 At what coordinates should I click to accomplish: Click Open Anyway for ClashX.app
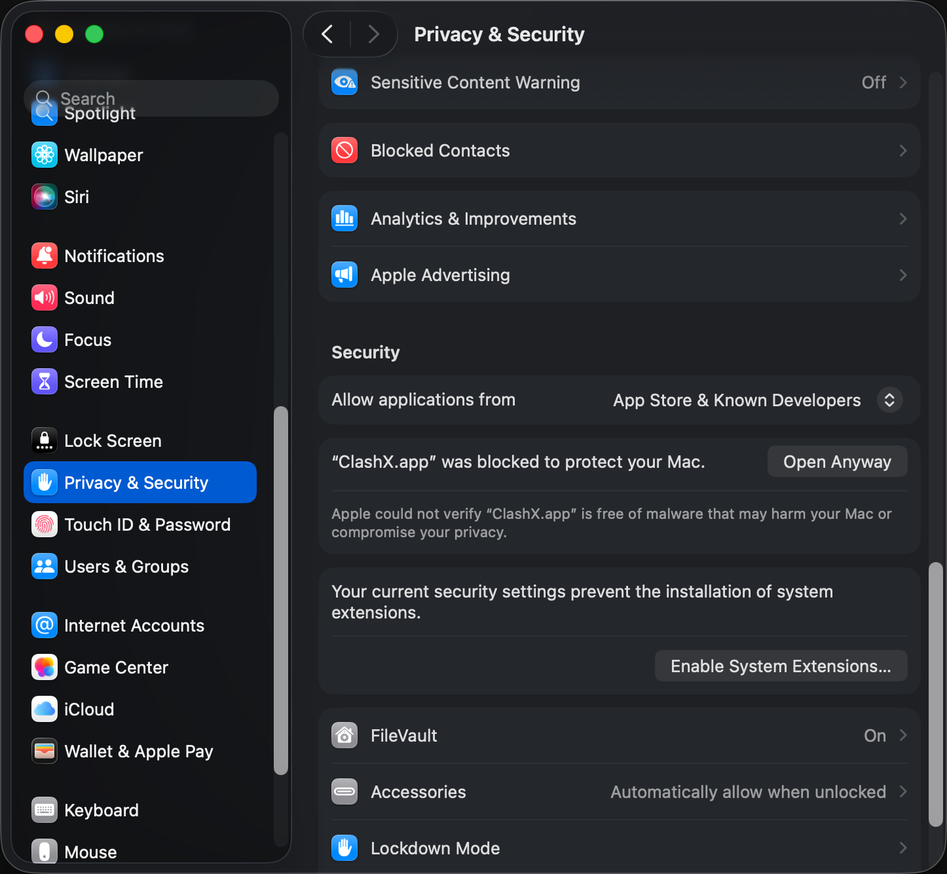pos(837,461)
